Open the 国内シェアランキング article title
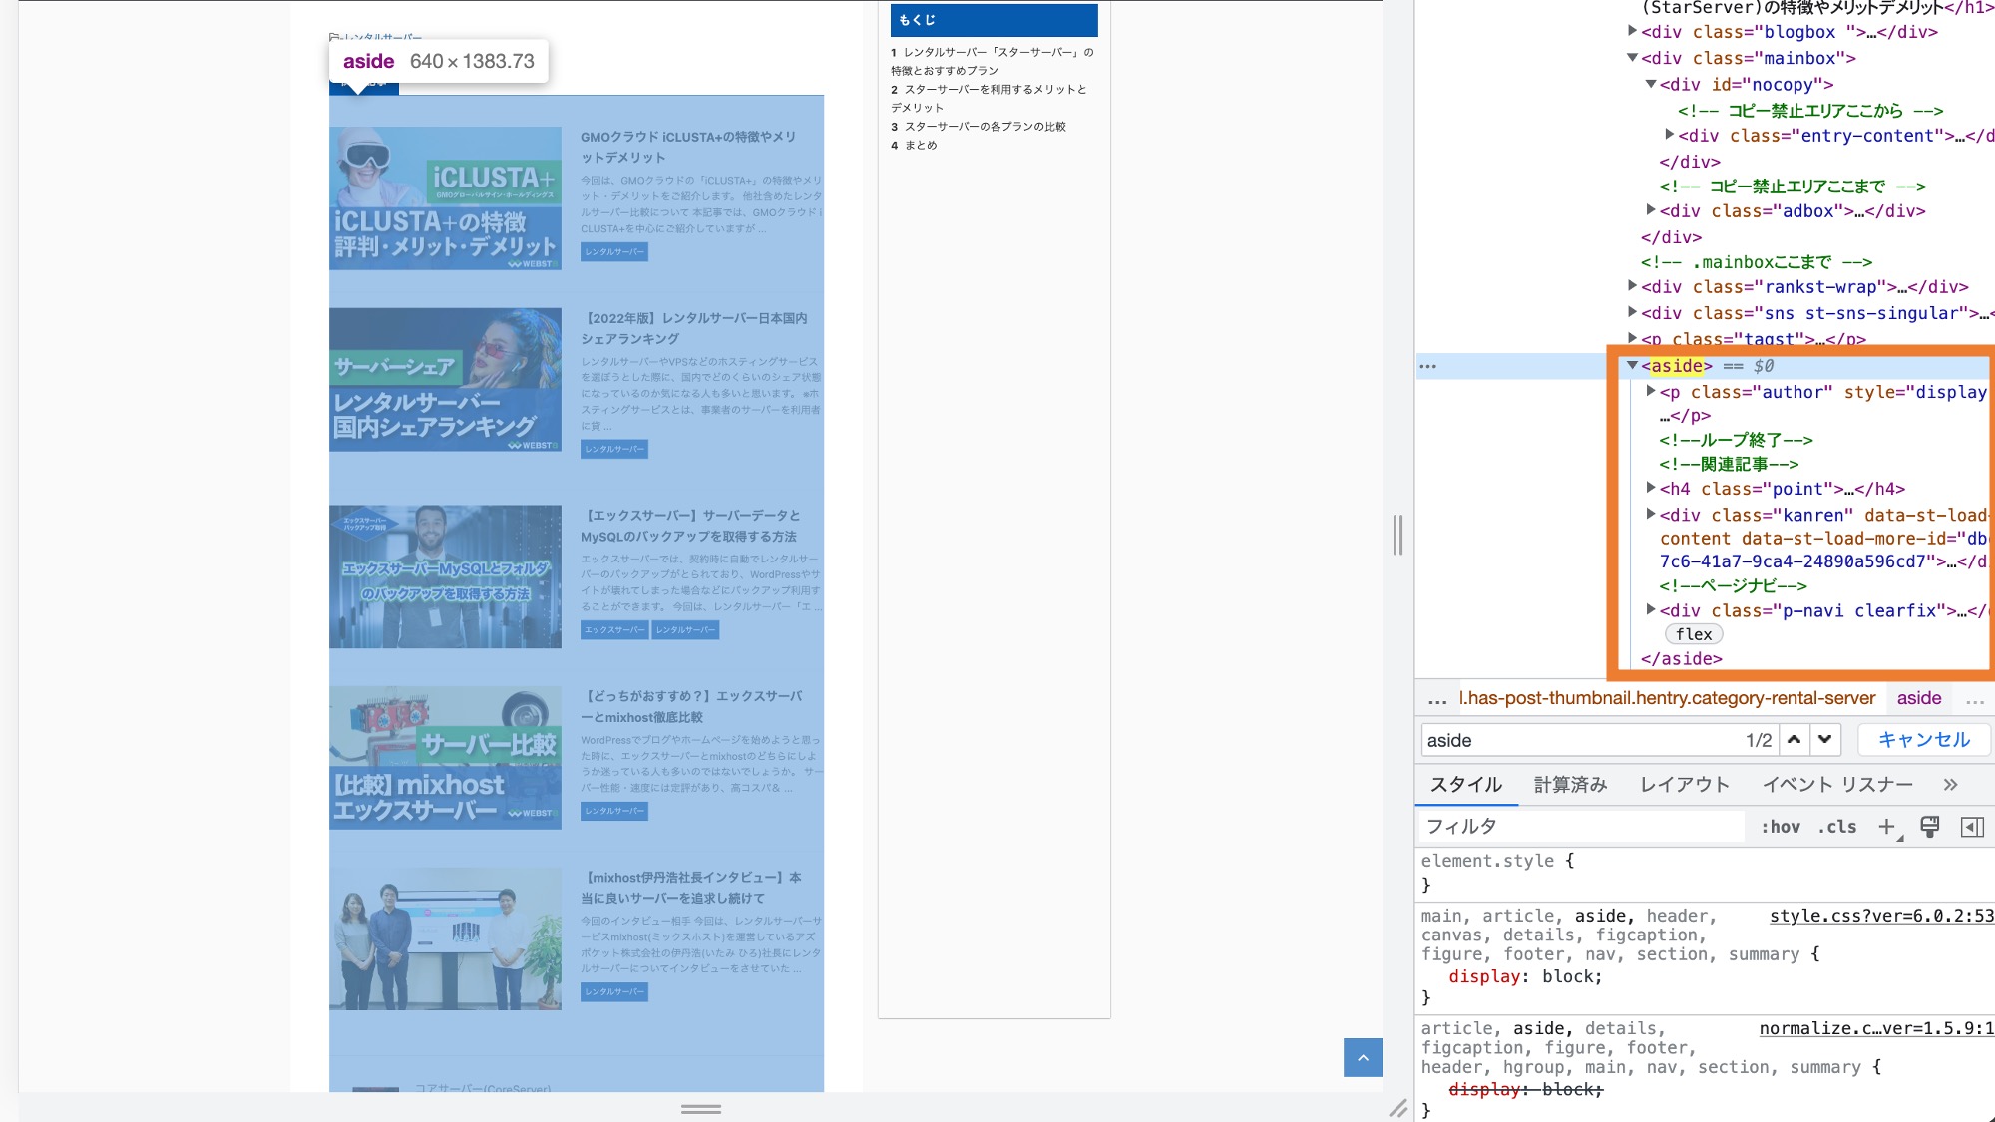 click(x=694, y=328)
